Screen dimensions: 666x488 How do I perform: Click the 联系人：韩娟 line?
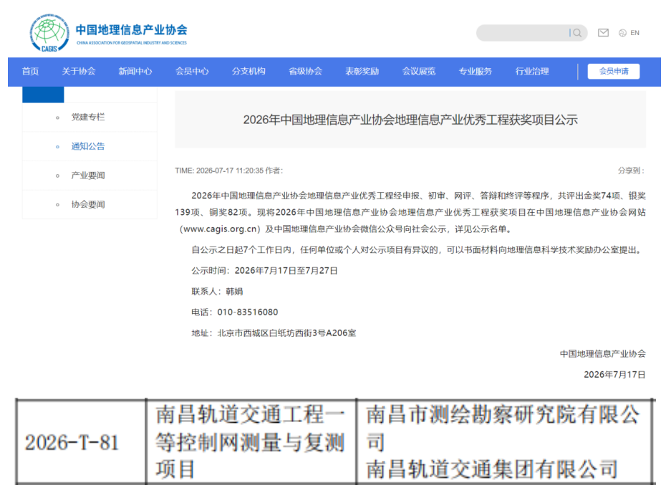[217, 292]
